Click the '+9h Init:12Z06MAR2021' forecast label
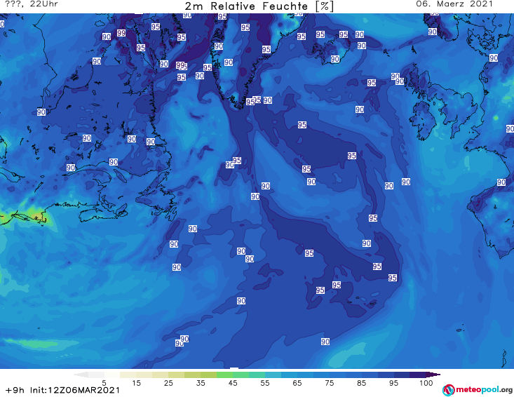The width and height of the screenshot is (514, 397). [x=62, y=390]
